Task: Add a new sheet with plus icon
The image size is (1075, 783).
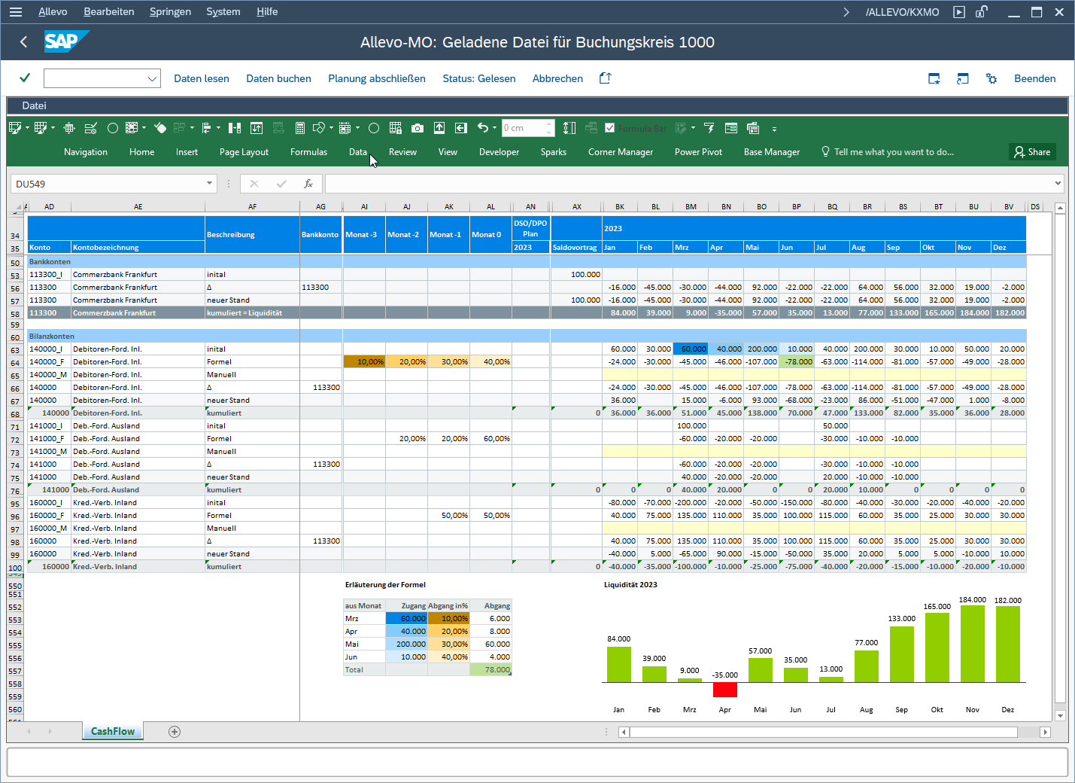Action: (175, 732)
